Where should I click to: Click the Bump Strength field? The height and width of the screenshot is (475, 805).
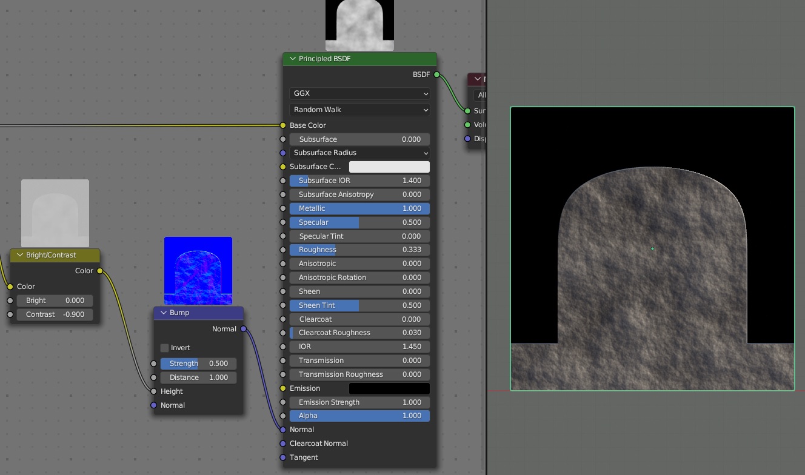coord(198,364)
